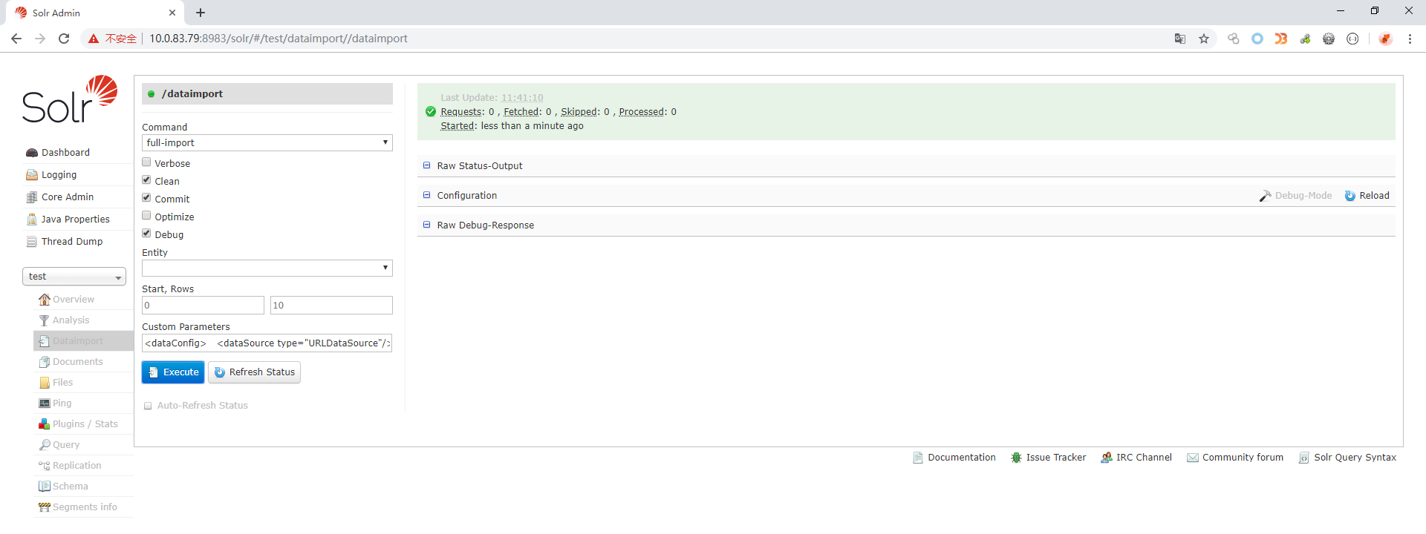Screen dimensions: 1426x534
Task: Bookmark this page with the star
Action: pyautogui.click(x=1204, y=39)
